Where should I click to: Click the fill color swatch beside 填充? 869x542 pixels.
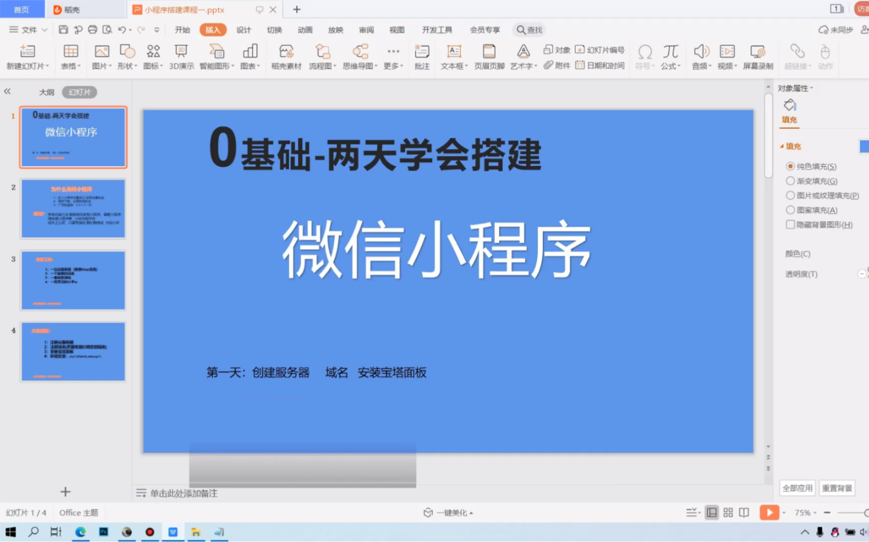click(x=864, y=146)
